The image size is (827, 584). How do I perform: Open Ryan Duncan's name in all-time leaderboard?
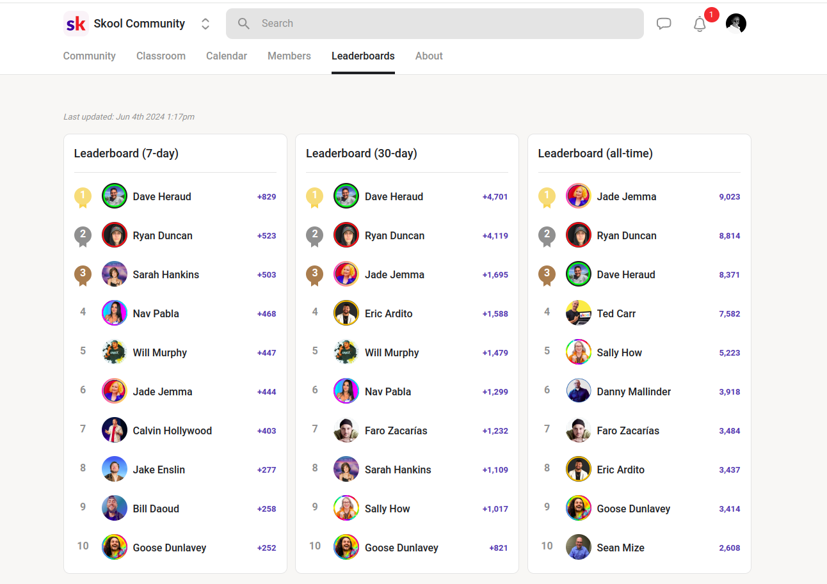(627, 236)
